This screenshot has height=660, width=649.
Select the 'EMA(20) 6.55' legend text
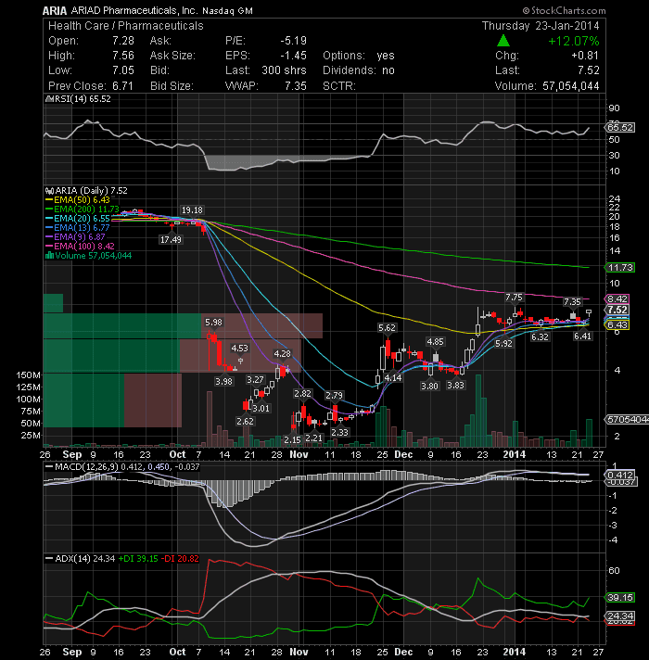(x=82, y=219)
